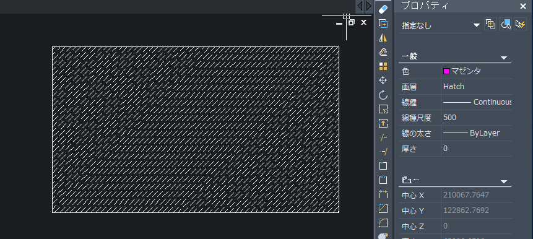Minimize the drawing window

tap(339, 23)
